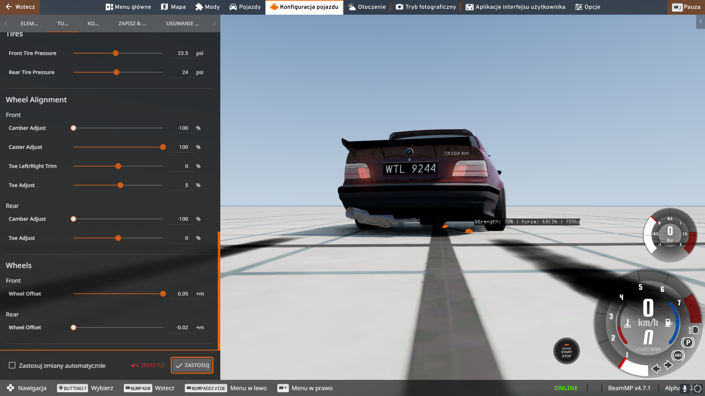Click front Camber Adjust slider handle
This screenshot has height=396, width=705.
[73, 128]
